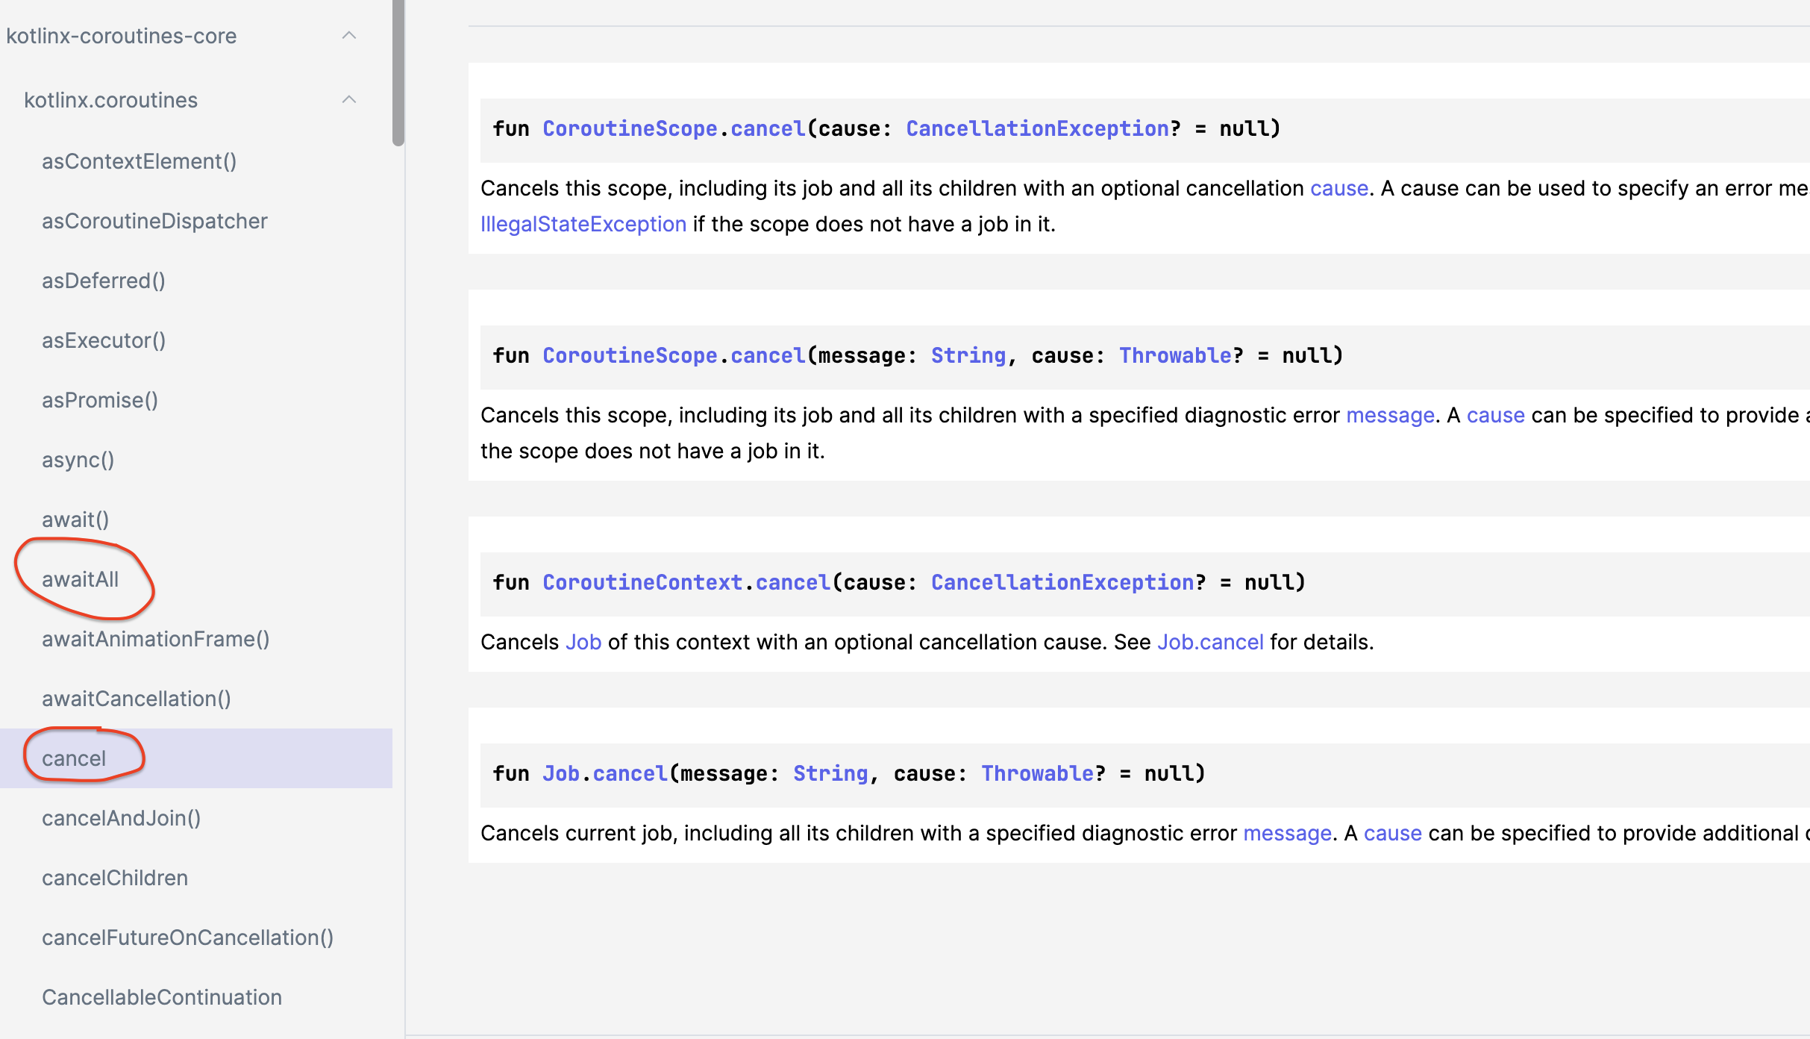Select the circled cancel sidebar entry
This screenshot has width=1810, height=1039.
coord(73,758)
